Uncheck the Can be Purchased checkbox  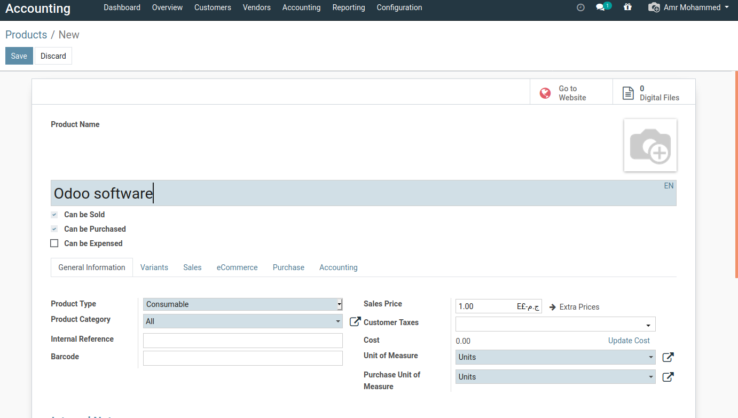54,229
